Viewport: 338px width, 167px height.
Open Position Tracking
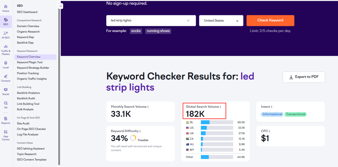click(x=28, y=73)
